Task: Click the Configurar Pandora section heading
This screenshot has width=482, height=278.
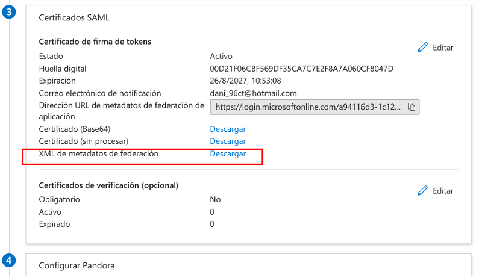Action: coord(77,265)
